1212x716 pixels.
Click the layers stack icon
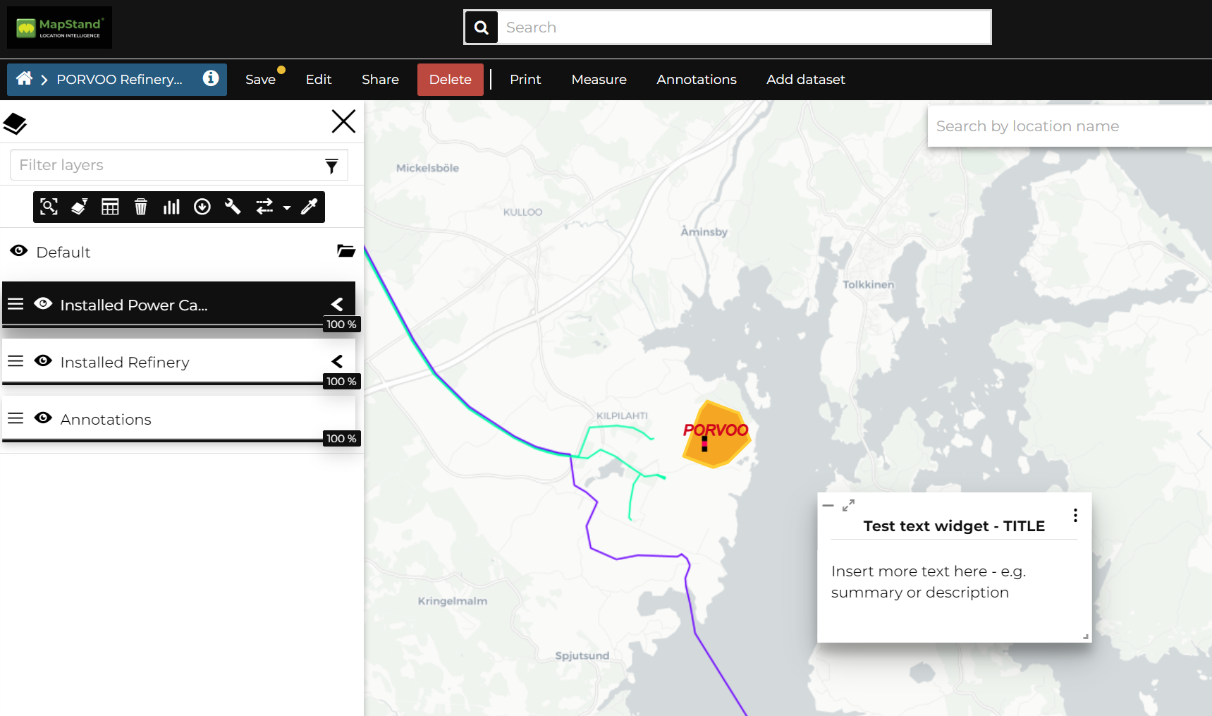[x=15, y=124]
